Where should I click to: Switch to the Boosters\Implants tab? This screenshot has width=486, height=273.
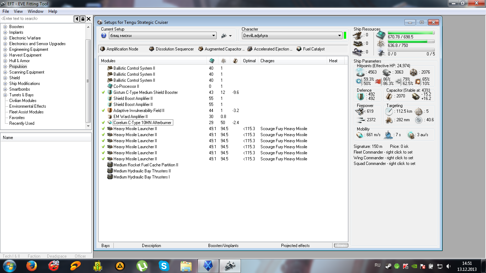223,246
